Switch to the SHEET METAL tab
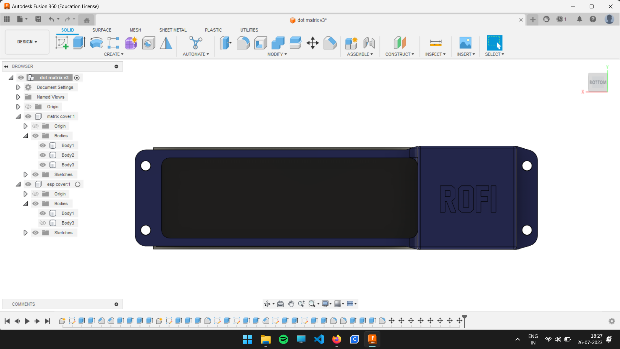620x349 pixels. pos(173,30)
